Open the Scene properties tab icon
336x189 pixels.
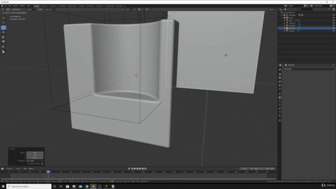280,85
